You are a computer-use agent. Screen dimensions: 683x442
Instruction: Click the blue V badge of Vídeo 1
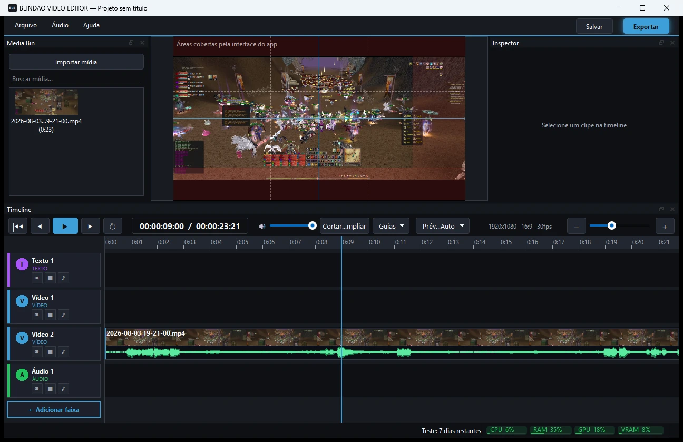pos(22,301)
